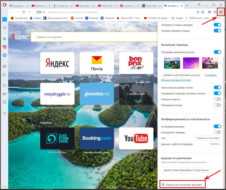The image size is (226, 190).
Task: Open the snapshot camera tool
Action: [203, 12]
